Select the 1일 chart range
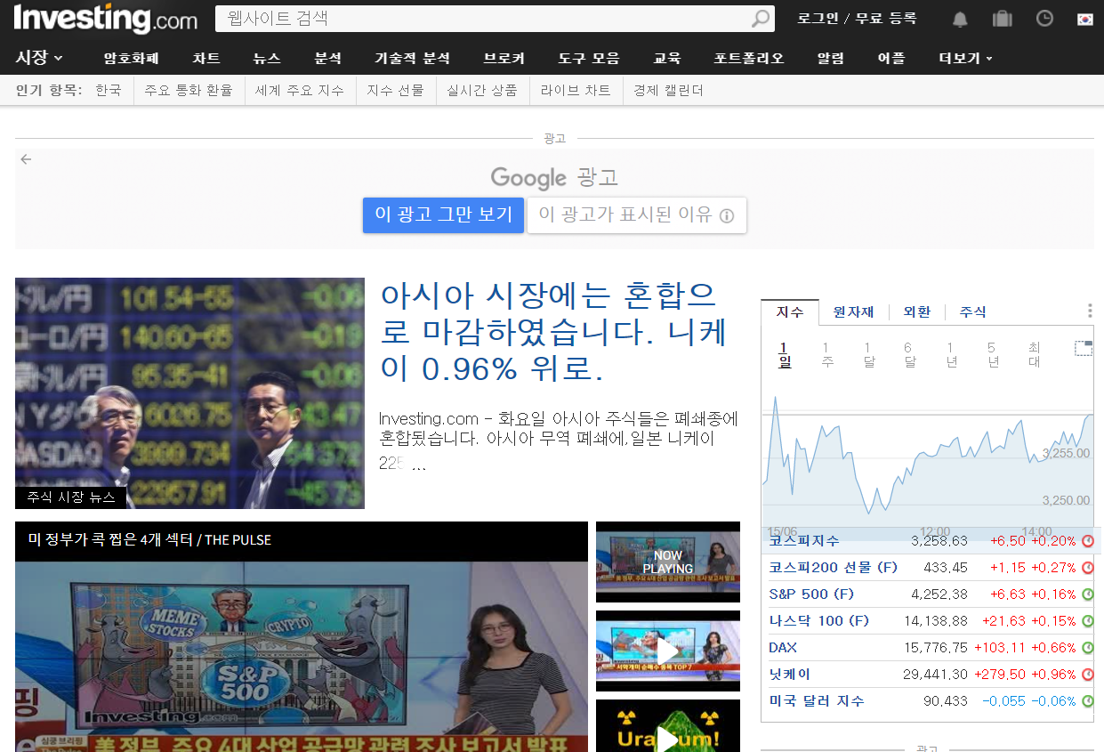 (784, 354)
